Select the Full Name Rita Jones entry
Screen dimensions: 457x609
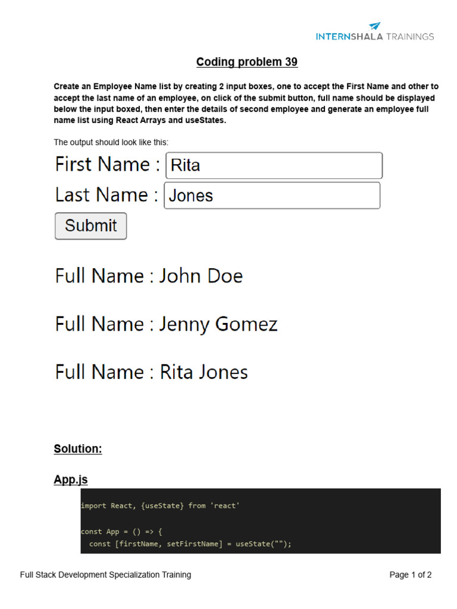click(151, 372)
